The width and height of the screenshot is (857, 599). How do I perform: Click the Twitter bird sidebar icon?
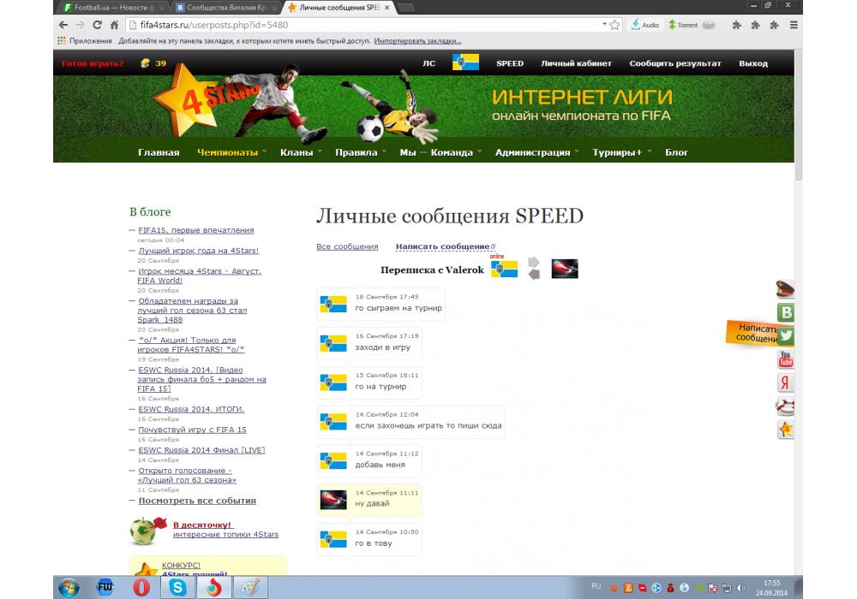click(x=785, y=335)
